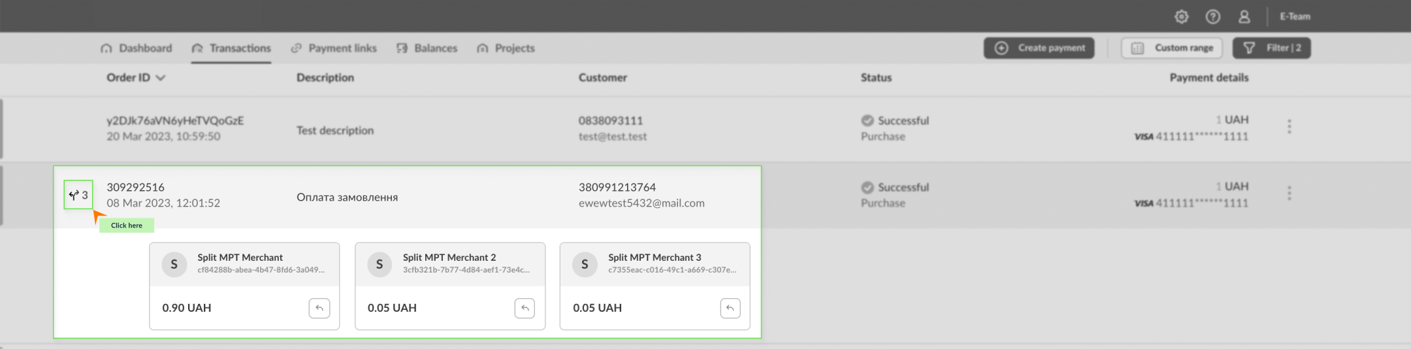
Task: Click refund arrow for Split MPT Merchant 3
Action: (x=730, y=308)
